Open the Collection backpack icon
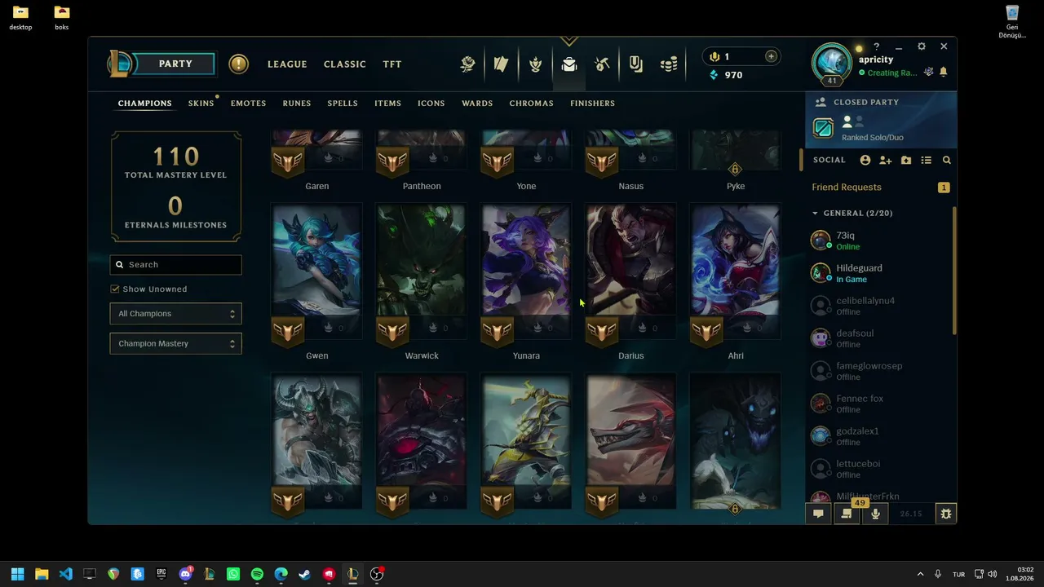The image size is (1044, 587). point(569,64)
